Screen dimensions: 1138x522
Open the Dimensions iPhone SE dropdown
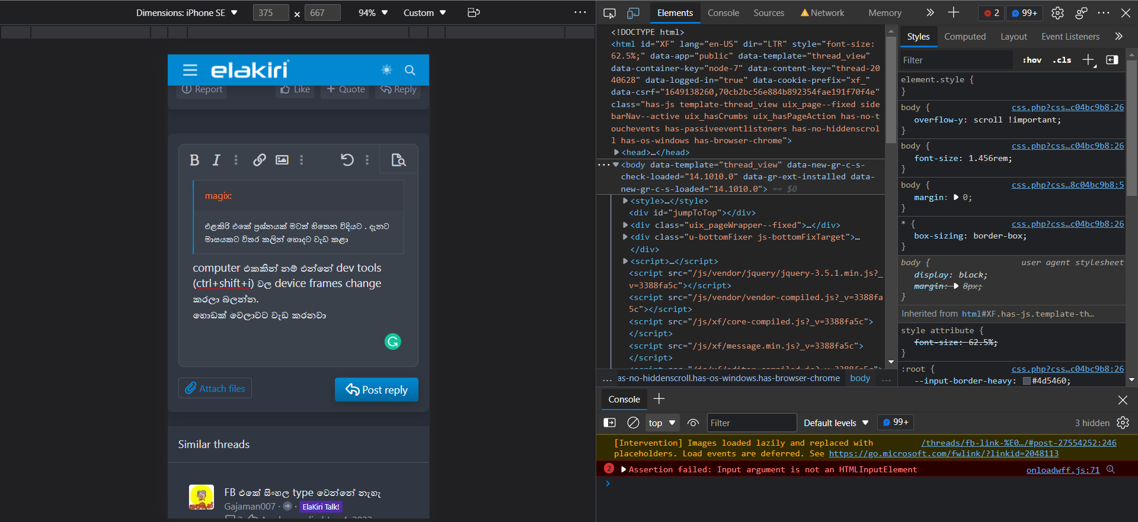click(x=187, y=12)
